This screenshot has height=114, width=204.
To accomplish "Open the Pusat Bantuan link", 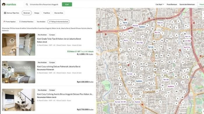I will 172,4.
